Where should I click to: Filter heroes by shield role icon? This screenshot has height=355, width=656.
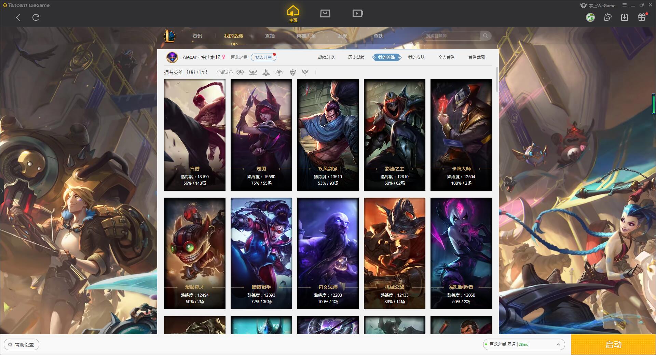(x=292, y=72)
